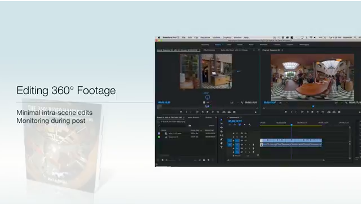Play the Program monitor sequence
The width and height of the screenshot is (361, 205).
(x=312, y=112)
